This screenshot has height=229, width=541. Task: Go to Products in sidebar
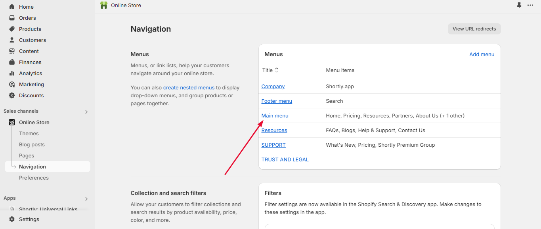pyautogui.click(x=30, y=29)
